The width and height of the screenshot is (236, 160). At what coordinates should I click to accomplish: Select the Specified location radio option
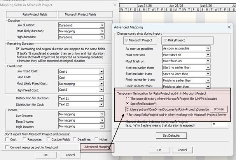click(128, 104)
